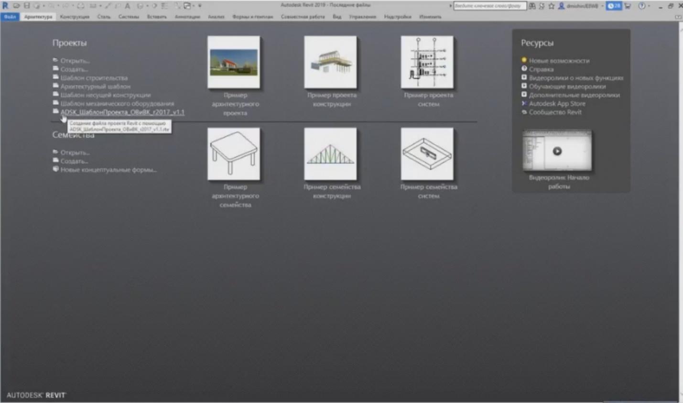683x403 pixels.
Task: Switch to the Конструкция ribbon tab
Action: point(75,17)
